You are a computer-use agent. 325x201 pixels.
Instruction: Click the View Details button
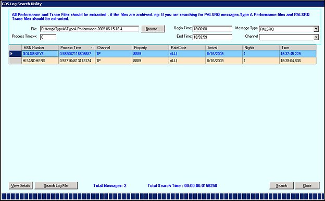[20, 186]
